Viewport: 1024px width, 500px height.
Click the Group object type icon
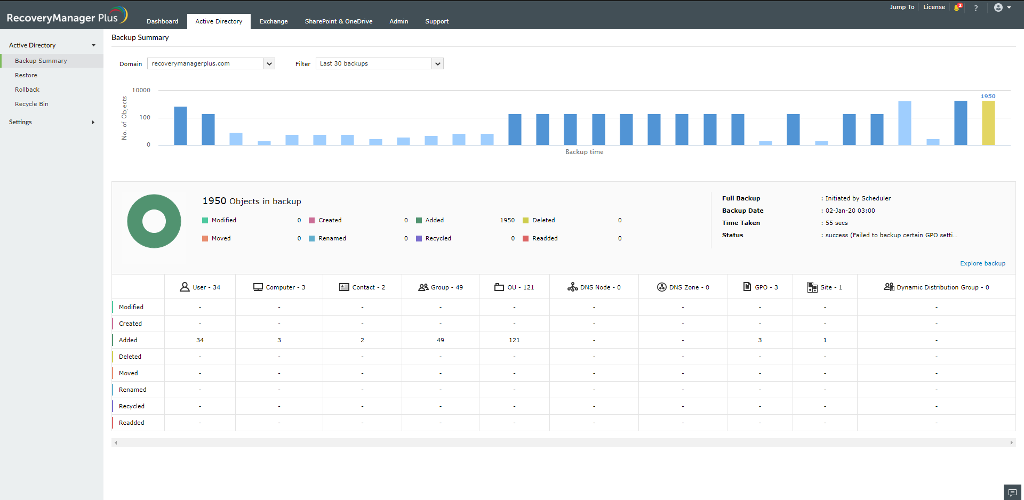tap(423, 287)
